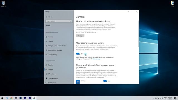Image resolution: width=178 pixels, height=100 pixels.
Task: Open Chrome from the taskbar
Action: point(11,98)
